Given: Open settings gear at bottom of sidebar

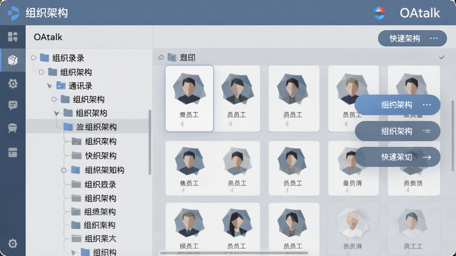Looking at the screenshot, I should (x=12, y=243).
